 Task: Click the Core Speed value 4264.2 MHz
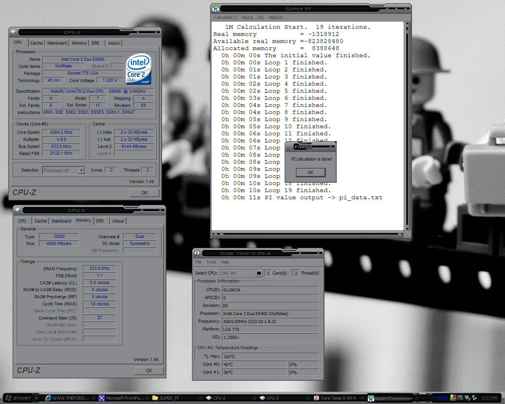61,133
